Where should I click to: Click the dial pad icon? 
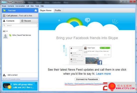click(4, 16)
